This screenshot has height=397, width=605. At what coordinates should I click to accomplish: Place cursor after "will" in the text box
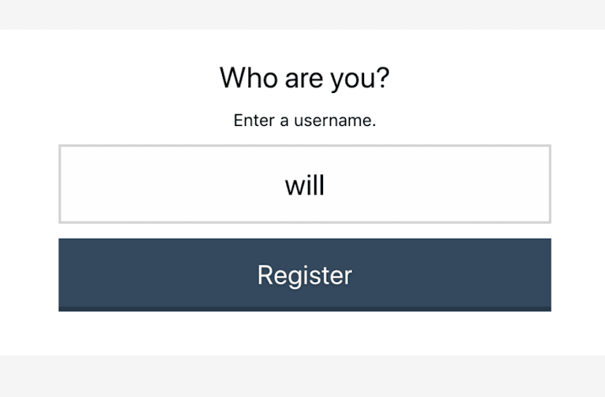[326, 186]
